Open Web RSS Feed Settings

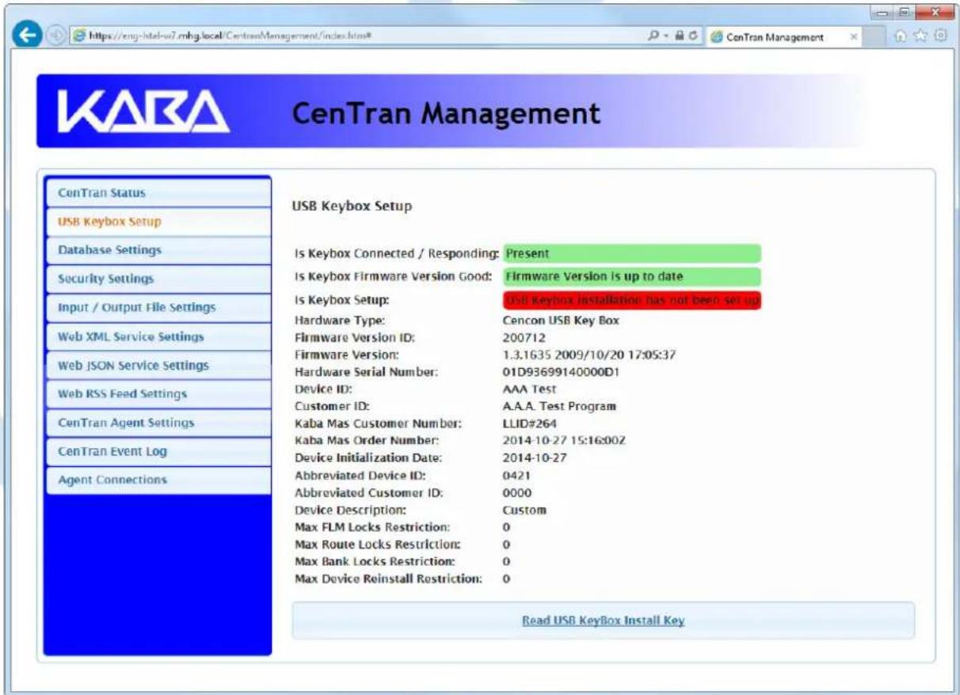(x=158, y=393)
